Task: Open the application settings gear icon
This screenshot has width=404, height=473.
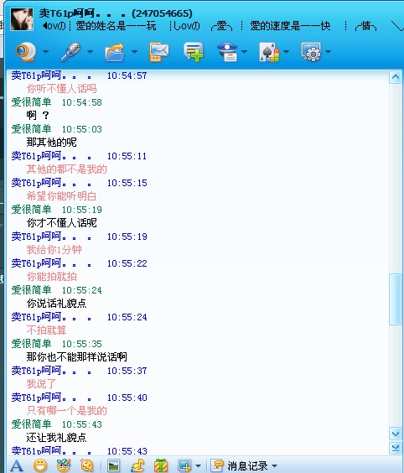Action: point(312,52)
